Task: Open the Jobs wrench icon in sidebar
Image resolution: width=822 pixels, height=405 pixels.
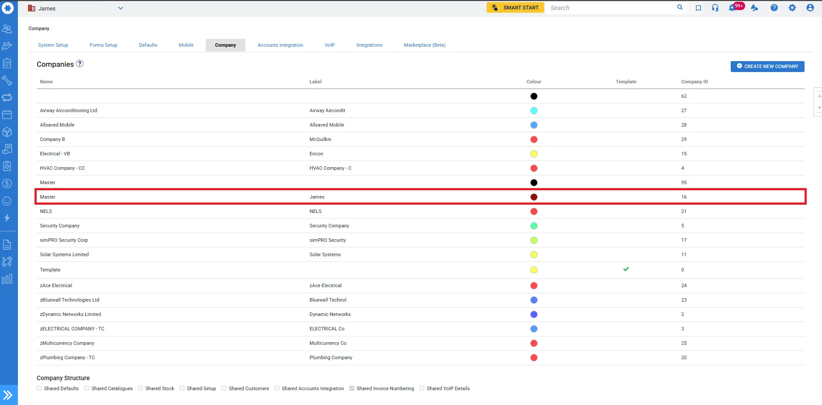Action: point(7,80)
